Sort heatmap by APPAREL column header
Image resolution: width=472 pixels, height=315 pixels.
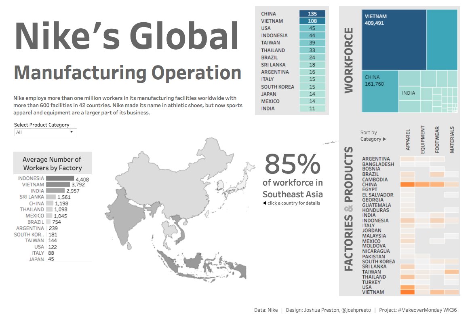coord(408,140)
